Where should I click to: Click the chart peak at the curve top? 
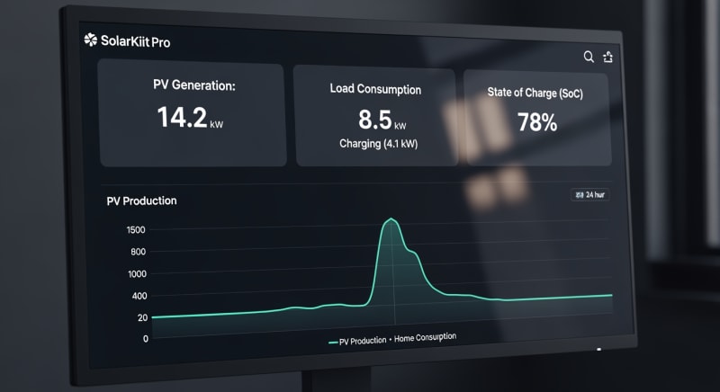point(391,219)
